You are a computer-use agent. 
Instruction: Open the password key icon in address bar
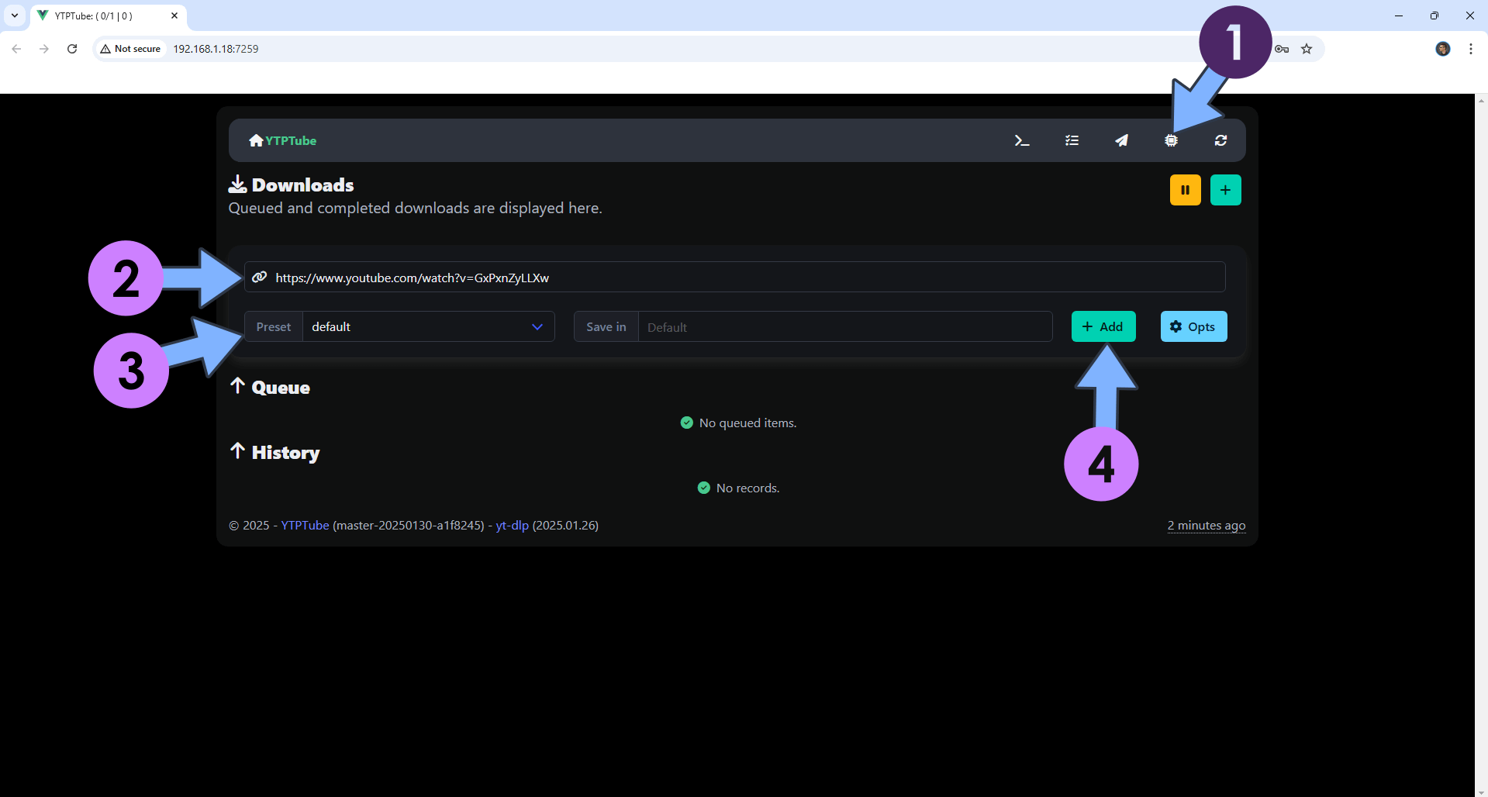tap(1282, 49)
